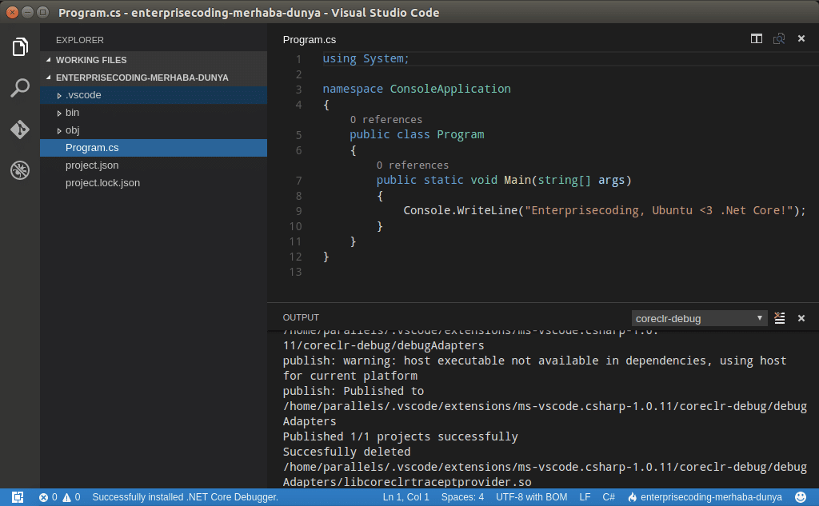Click '0 references' above class Program
The height and width of the screenshot is (506, 819).
click(x=386, y=120)
